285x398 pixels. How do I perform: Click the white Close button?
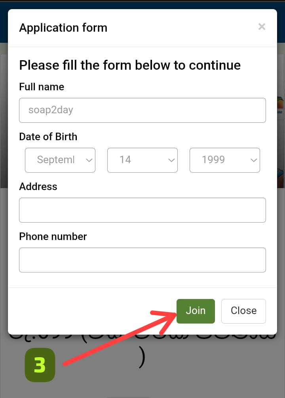click(243, 311)
